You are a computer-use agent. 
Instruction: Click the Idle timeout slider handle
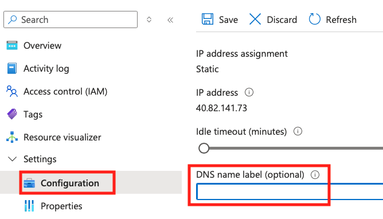coord(204,148)
